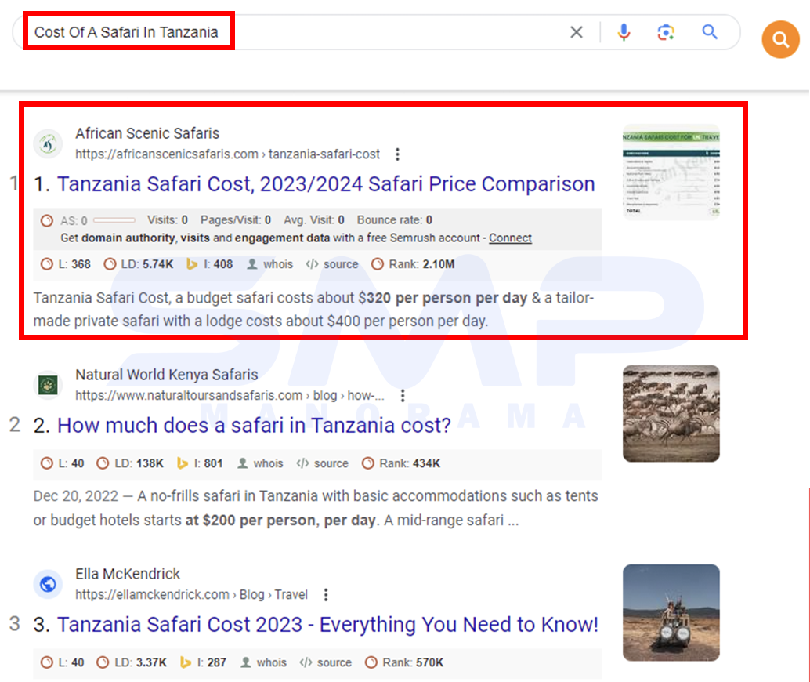Click Rank: 434K metric
Viewport: 810px width, 682px height.
(x=401, y=463)
